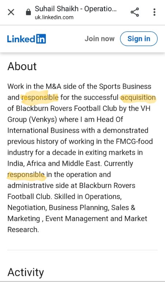165x282 pixels.
Task: Open the three-dot overflow menu
Action: pyautogui.click(x=154, y=12)
